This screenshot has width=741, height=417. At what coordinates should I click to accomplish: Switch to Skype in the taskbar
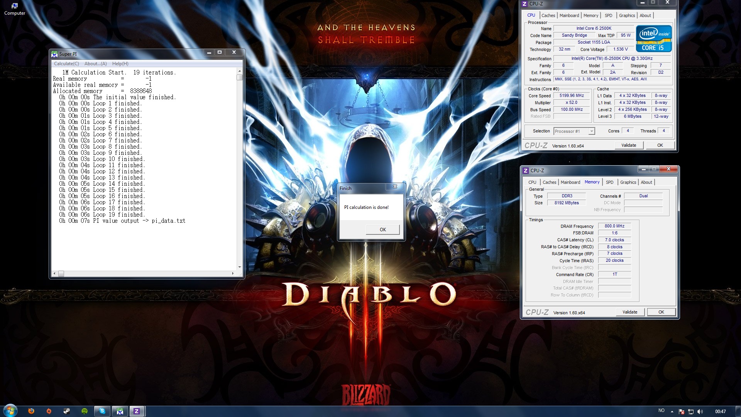pyautogui.click(x=102, y=411)
